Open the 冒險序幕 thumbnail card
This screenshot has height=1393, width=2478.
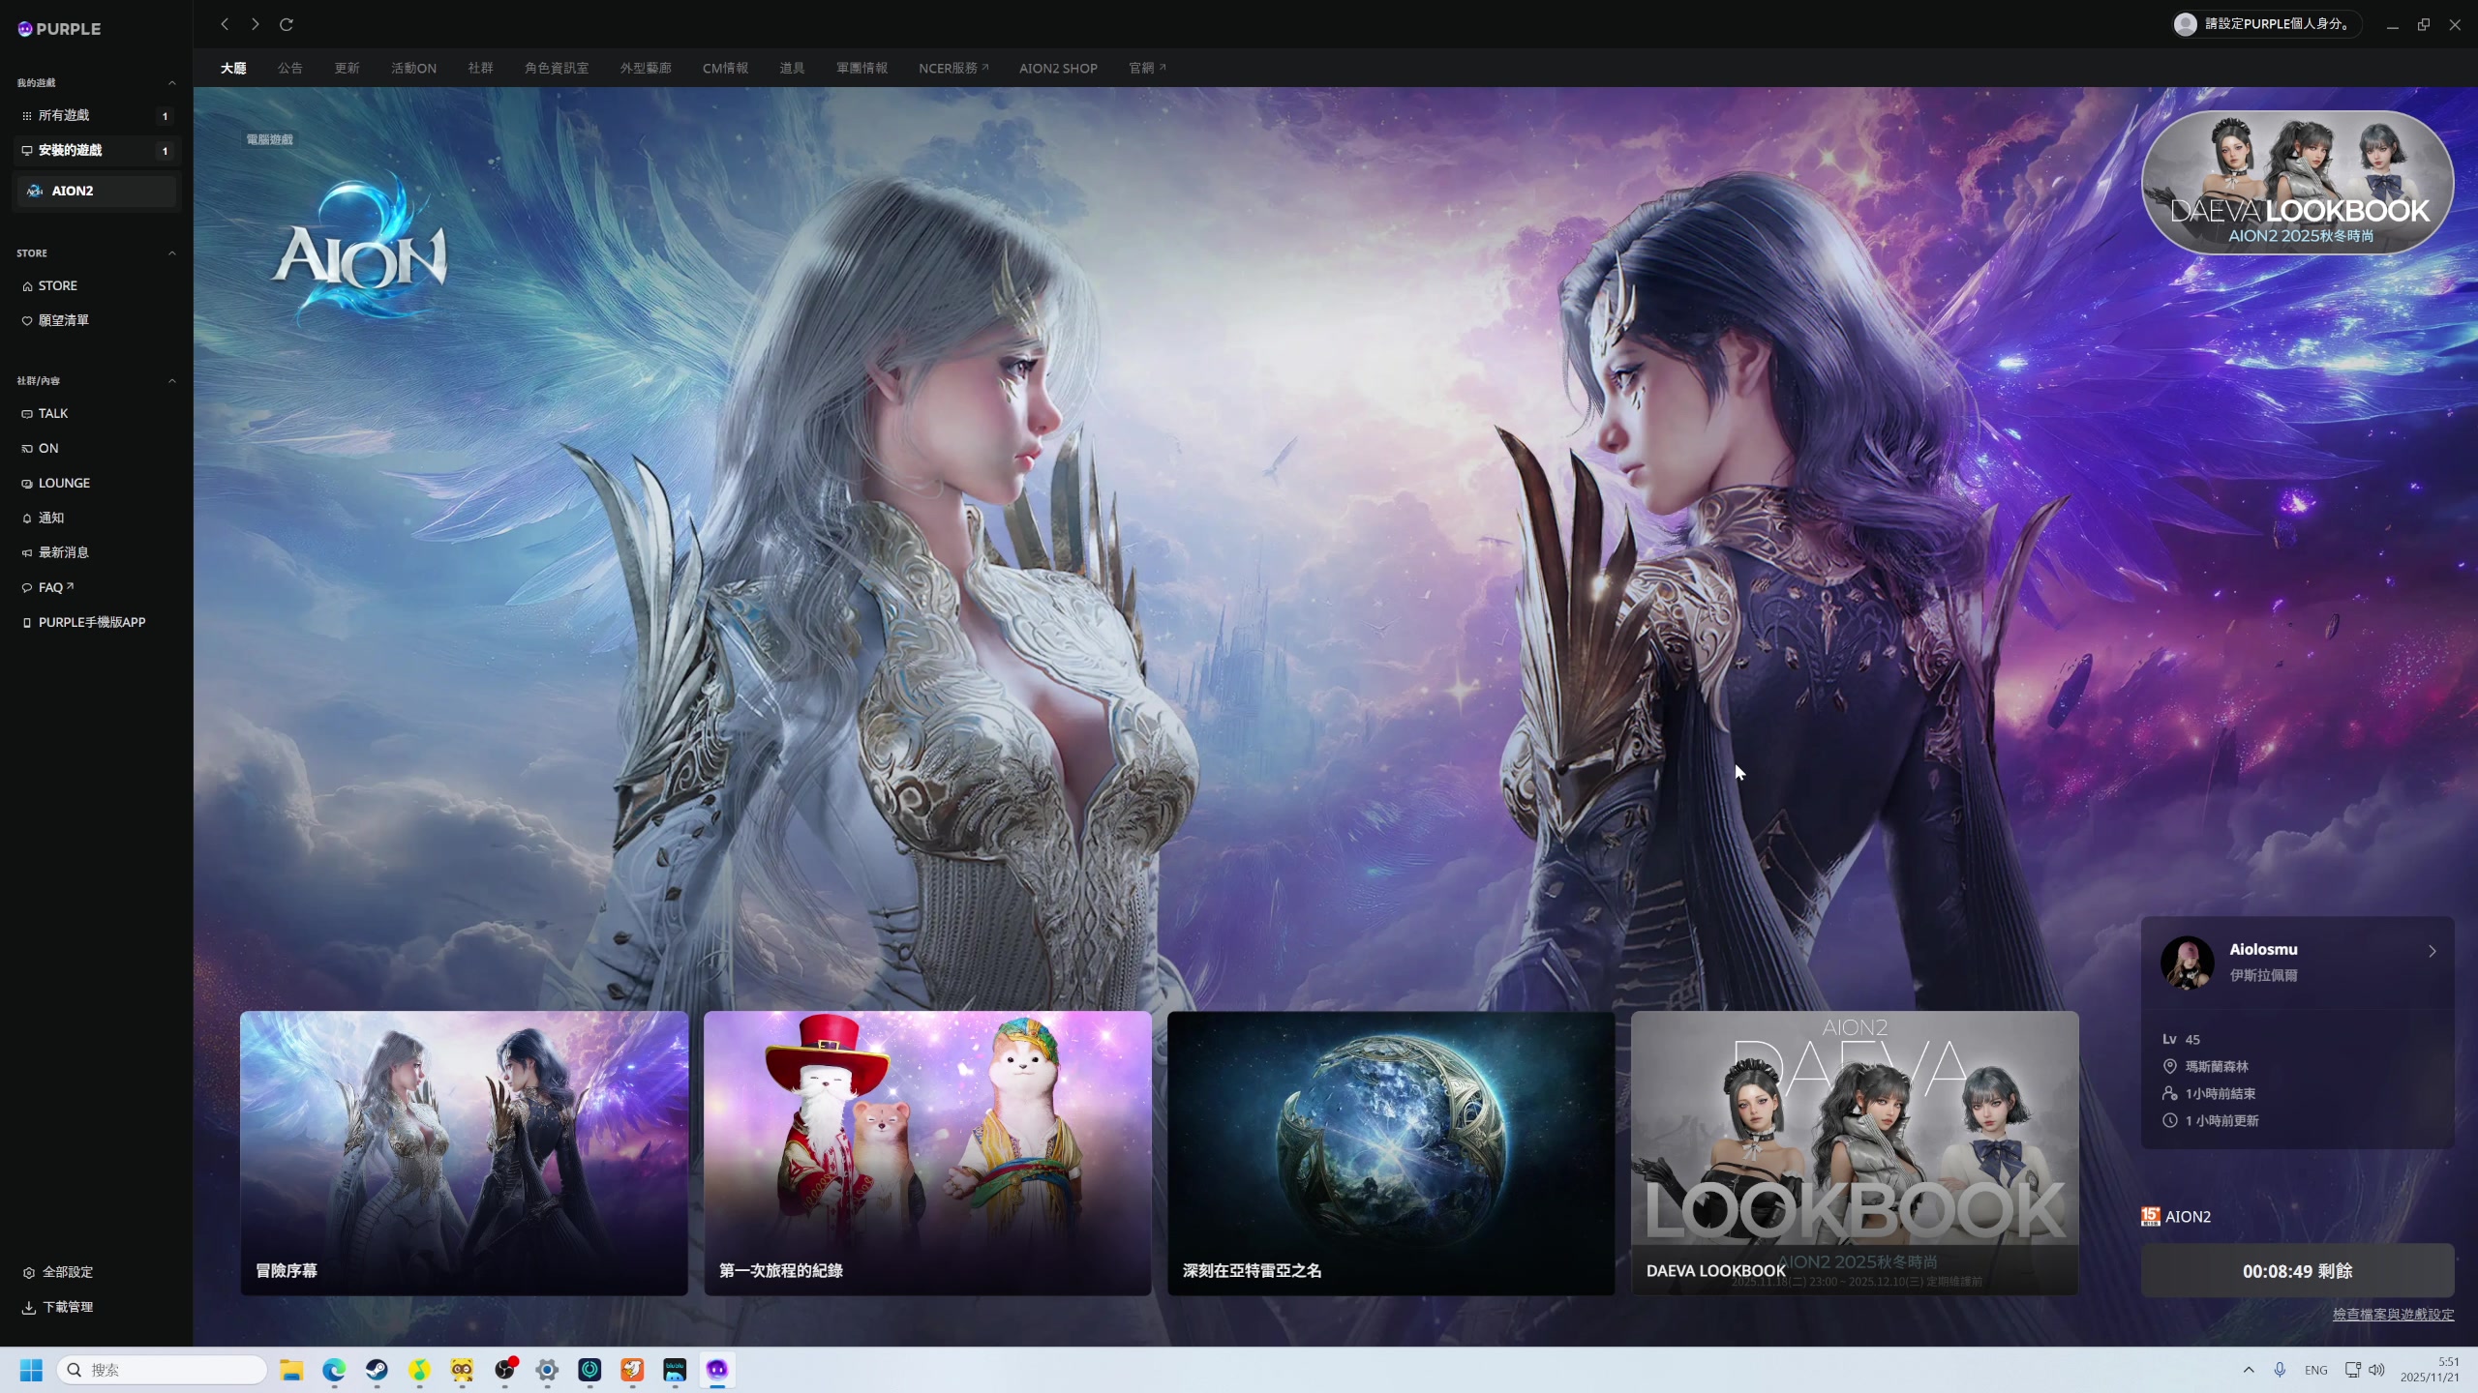point(464,1153)
